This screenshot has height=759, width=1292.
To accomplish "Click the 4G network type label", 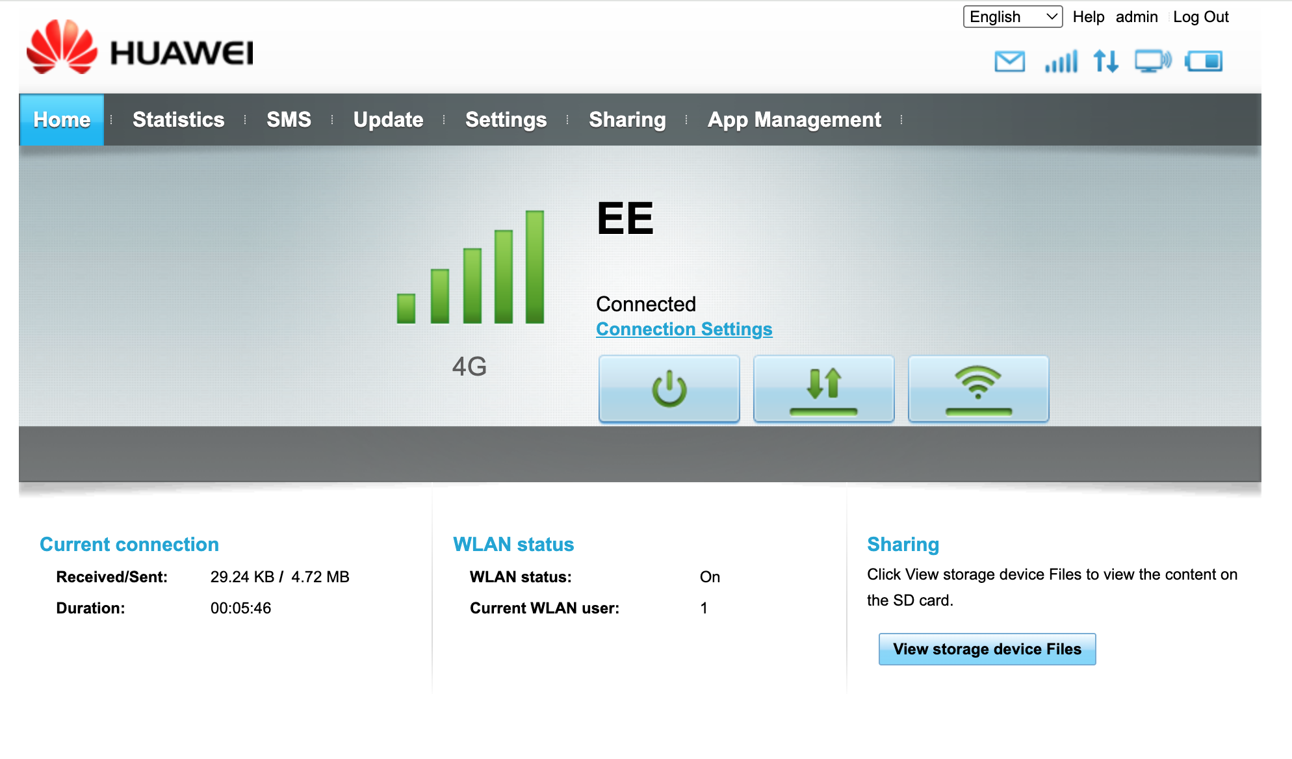I will [469, 367].
